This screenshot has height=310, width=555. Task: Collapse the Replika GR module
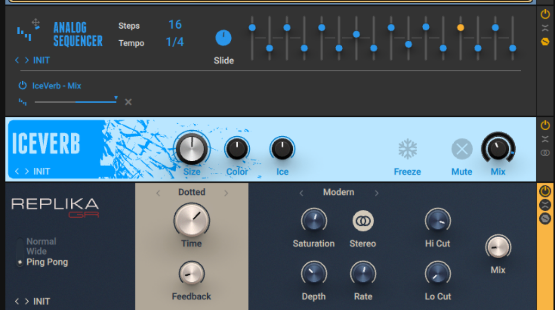(x=545, y=205)
